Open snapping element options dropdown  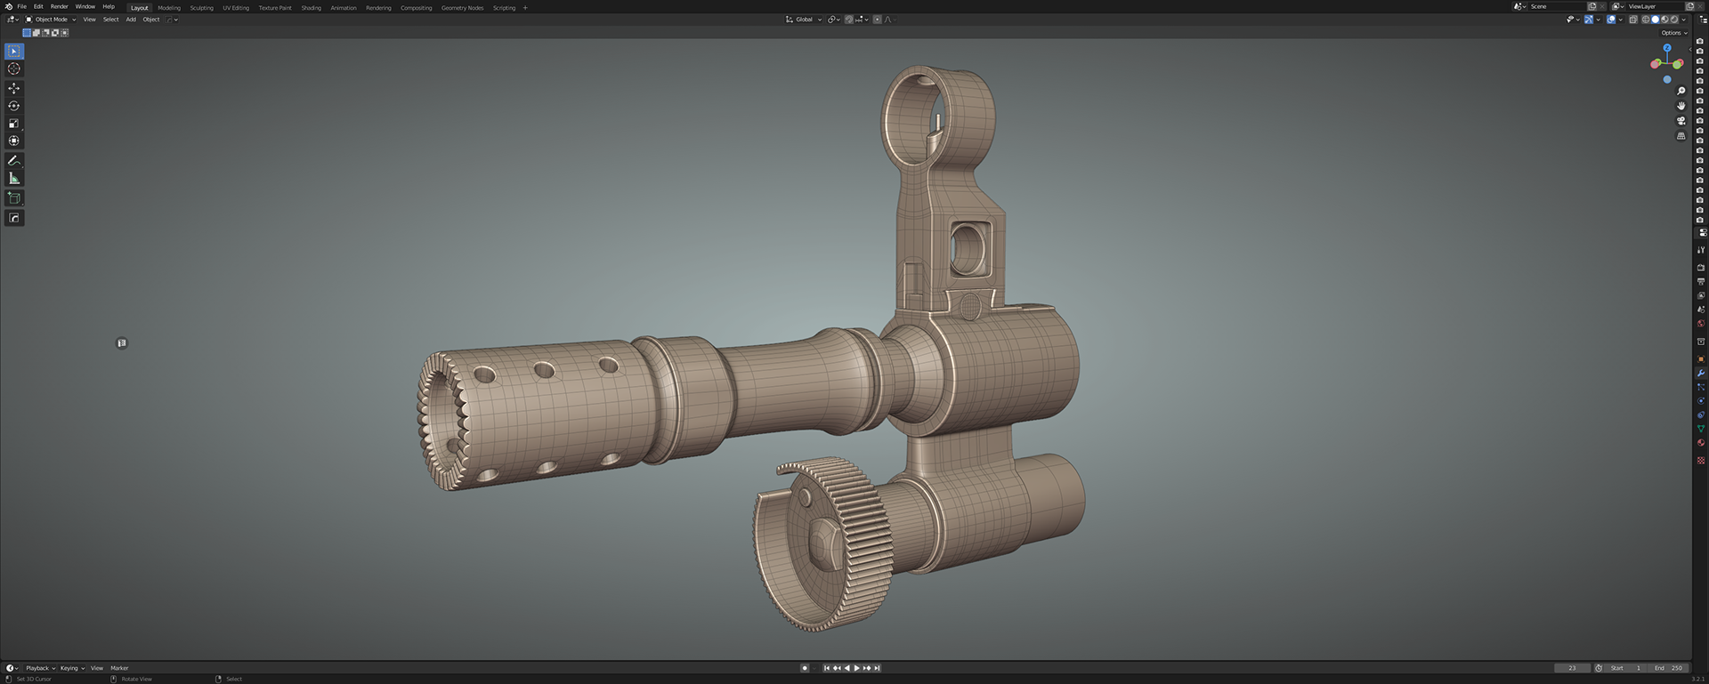862,20
